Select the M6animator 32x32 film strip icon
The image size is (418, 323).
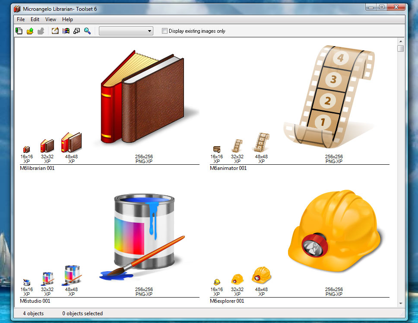(x=237, y=146)
